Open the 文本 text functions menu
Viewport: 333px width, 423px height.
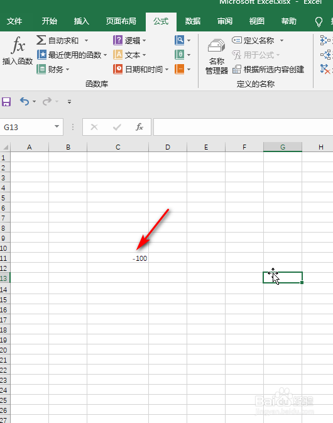[x=129, y=55]
